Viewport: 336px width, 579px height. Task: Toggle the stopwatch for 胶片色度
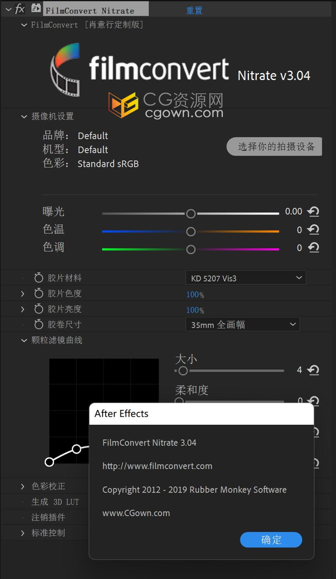39,294
